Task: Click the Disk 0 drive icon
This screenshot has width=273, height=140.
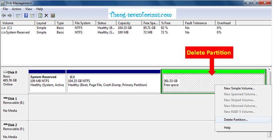Action: [5, 72]
